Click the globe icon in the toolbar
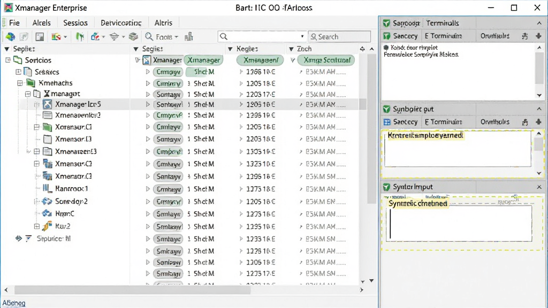This screenshot has width=548, height=308. point(10,37)
